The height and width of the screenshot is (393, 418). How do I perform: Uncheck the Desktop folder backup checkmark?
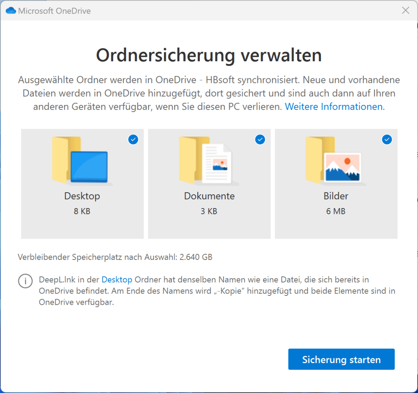coord(133,140)
